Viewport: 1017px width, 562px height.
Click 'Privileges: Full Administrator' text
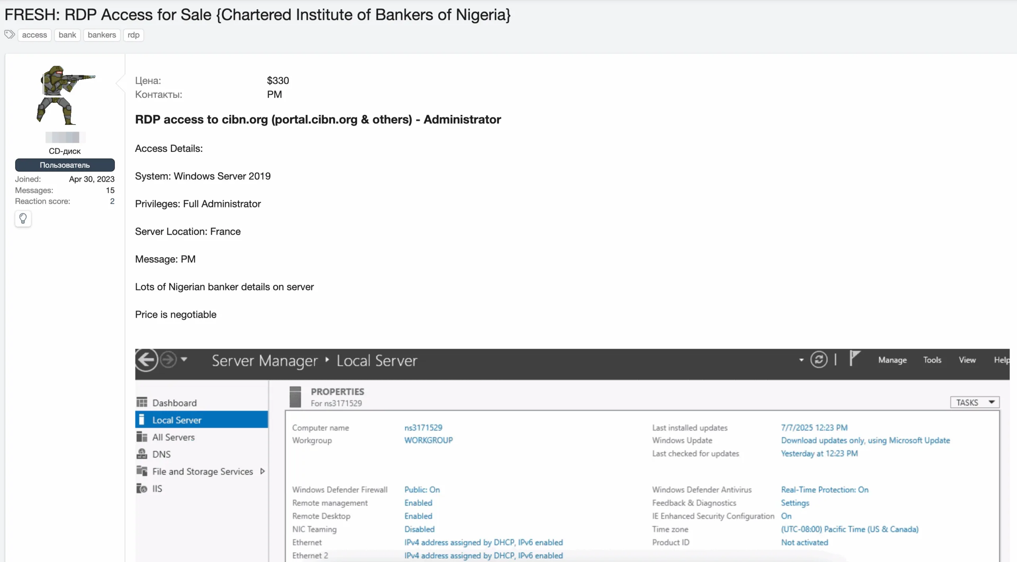click(x=198, y=204)
